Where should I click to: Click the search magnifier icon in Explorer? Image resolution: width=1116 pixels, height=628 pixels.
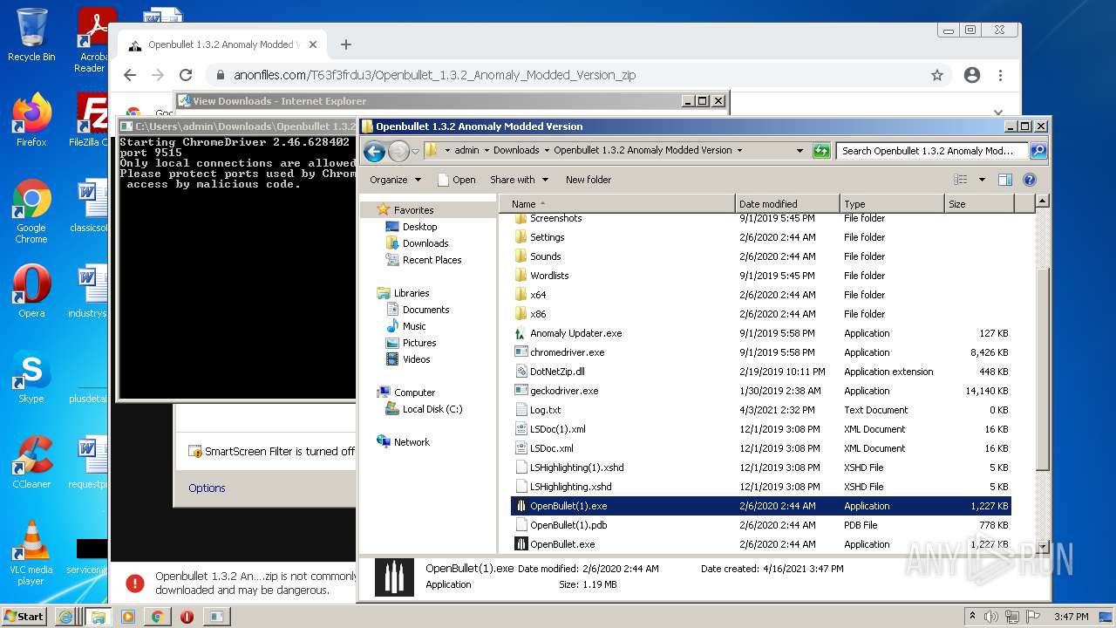click(x=1038, y=151)
